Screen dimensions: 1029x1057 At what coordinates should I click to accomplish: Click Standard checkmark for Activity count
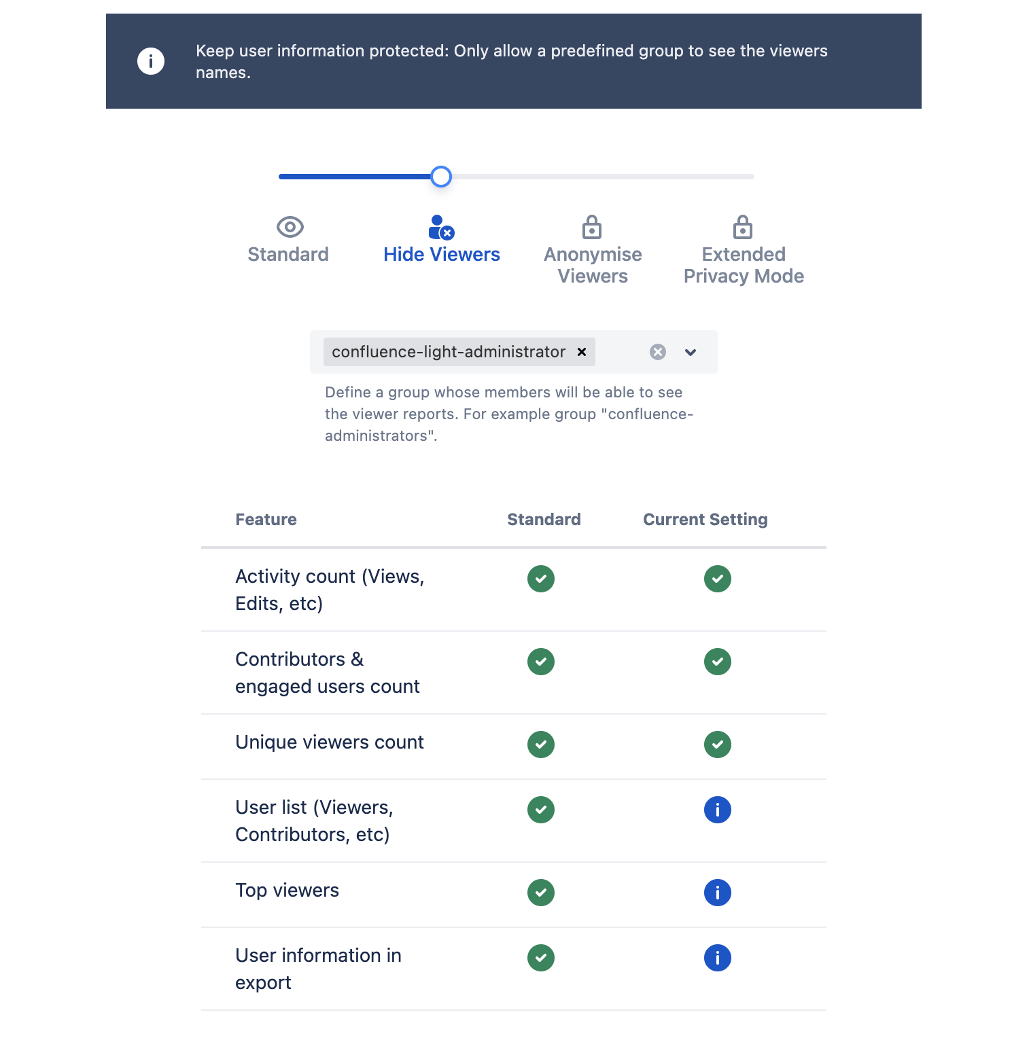coord(541,579)
